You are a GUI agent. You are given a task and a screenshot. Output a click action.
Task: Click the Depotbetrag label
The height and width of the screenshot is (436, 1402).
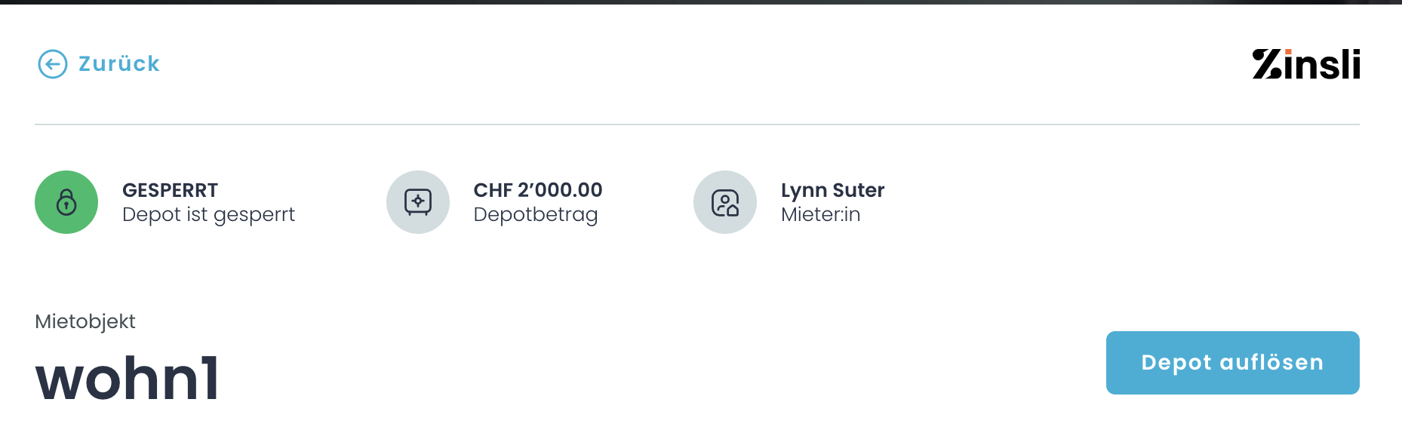coord(536,215)
